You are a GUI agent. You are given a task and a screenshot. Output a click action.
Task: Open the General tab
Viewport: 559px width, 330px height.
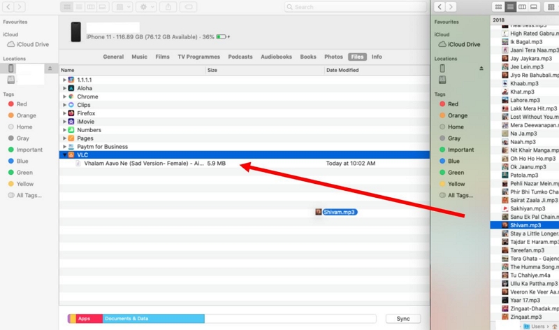(113, 57)
